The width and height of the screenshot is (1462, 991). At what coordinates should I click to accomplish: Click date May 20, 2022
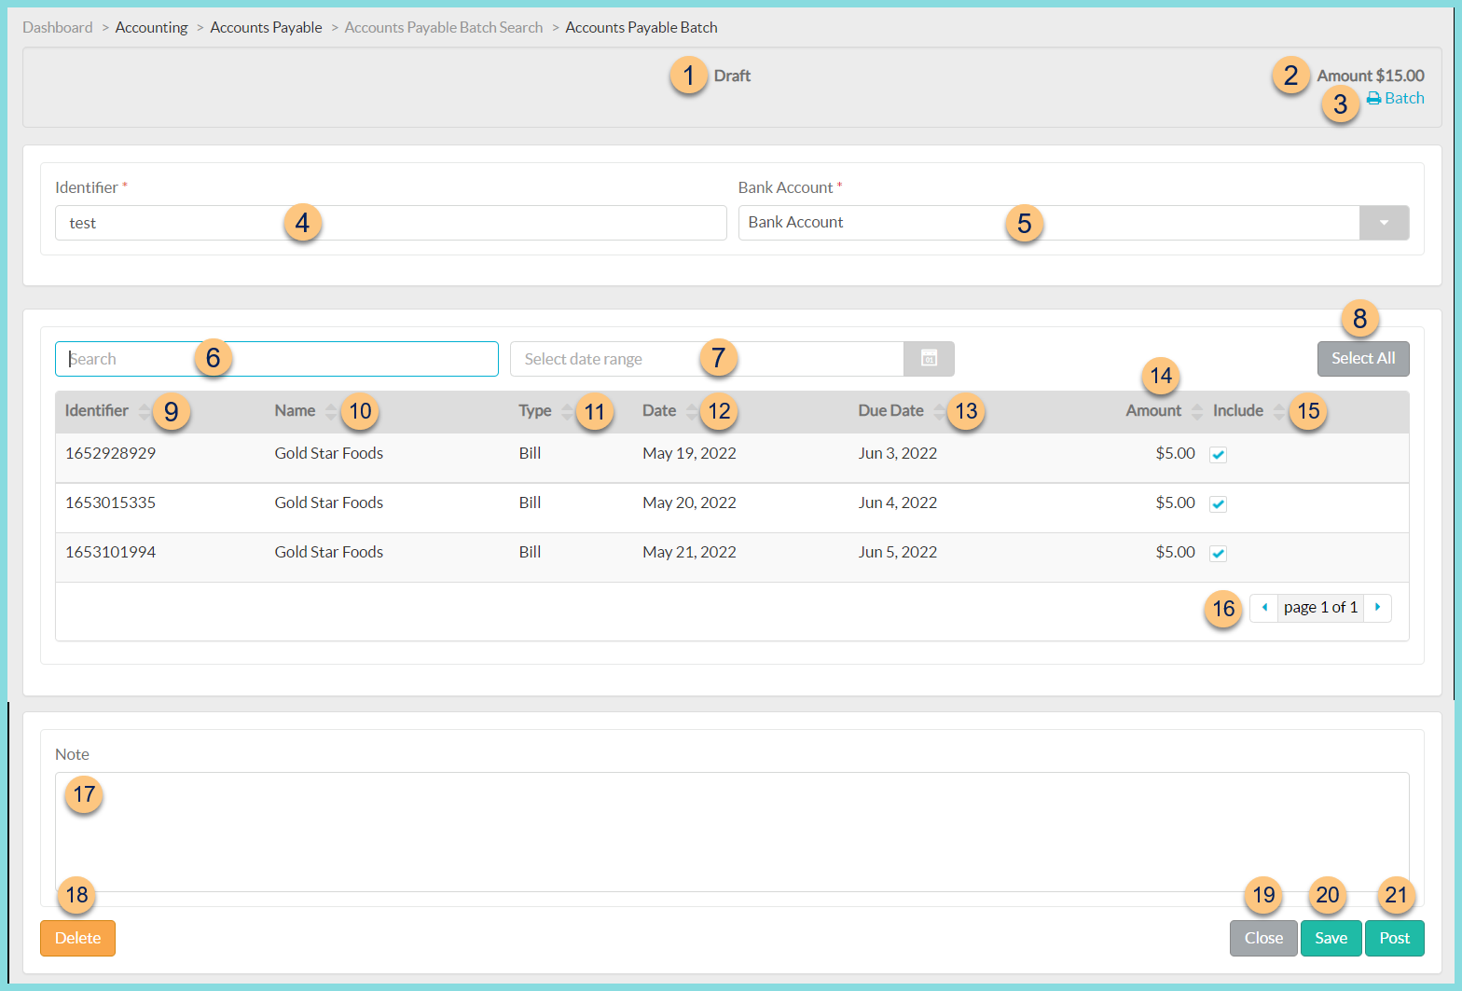pos(689,502)
